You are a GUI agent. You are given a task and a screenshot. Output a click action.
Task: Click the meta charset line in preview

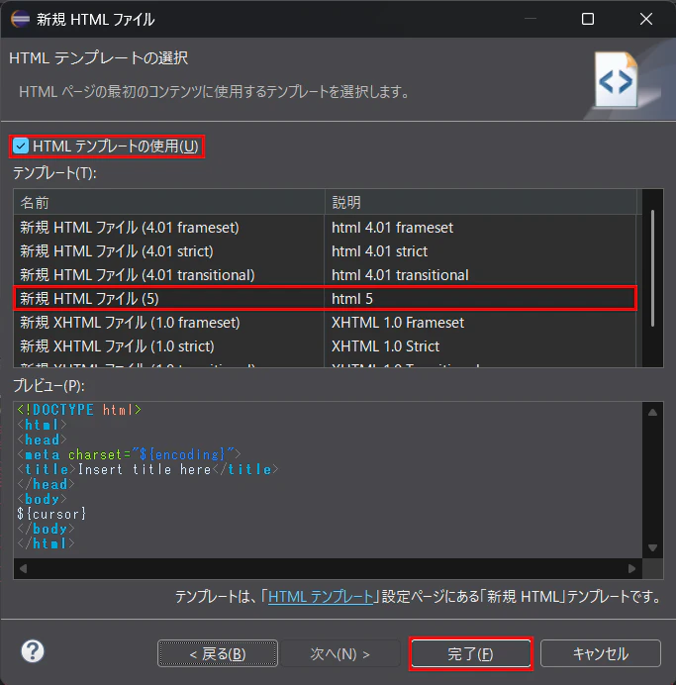point(129,454)
